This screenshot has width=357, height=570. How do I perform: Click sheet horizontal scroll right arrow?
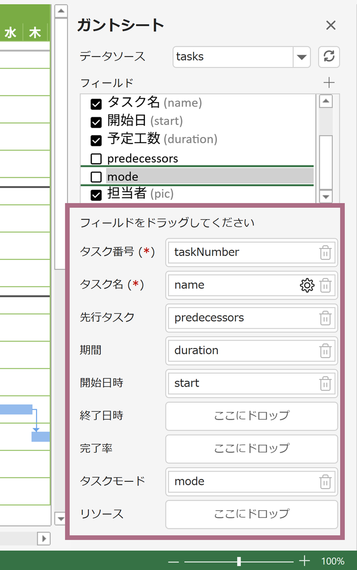coord(44,538)
